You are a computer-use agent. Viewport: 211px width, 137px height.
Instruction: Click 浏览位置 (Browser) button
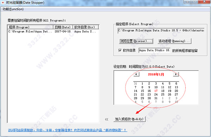tap(136, 41)
